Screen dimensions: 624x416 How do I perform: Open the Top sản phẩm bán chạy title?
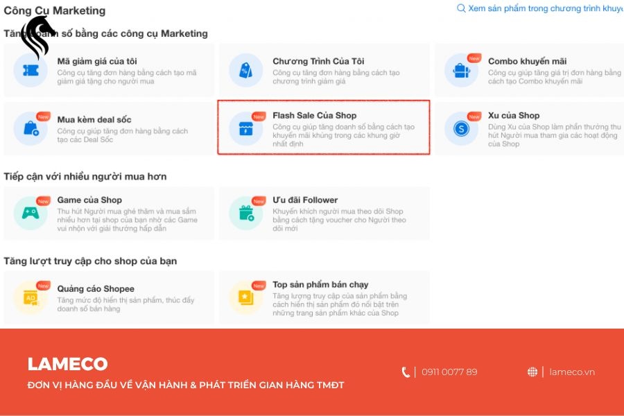point(320,285)
